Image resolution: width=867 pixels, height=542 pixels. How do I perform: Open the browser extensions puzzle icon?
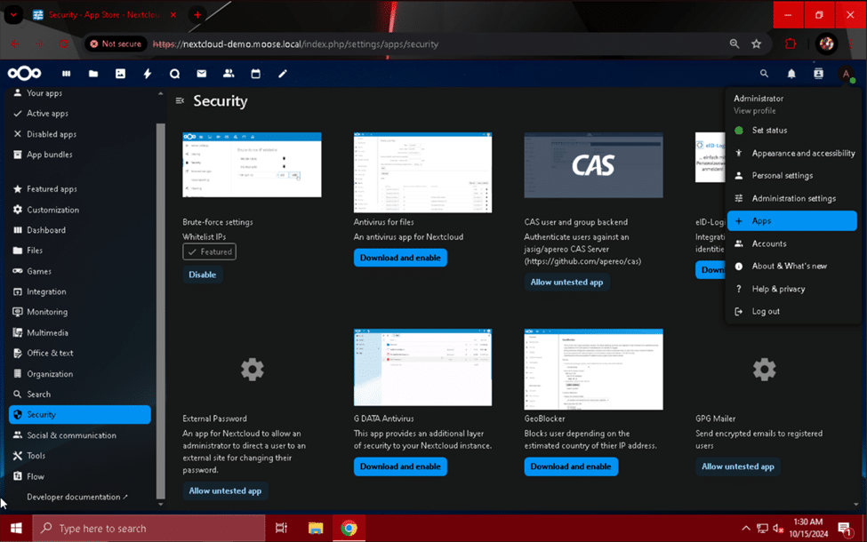(x=791, y=44)
